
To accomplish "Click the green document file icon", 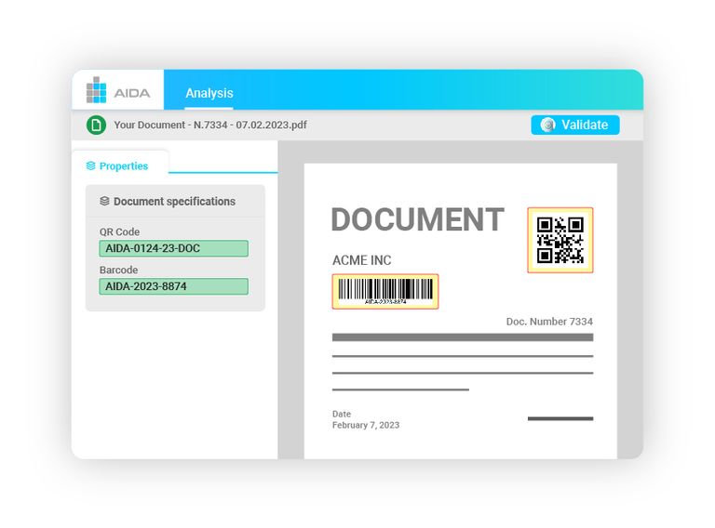I will pyautogui.click(x=96, y=125).
